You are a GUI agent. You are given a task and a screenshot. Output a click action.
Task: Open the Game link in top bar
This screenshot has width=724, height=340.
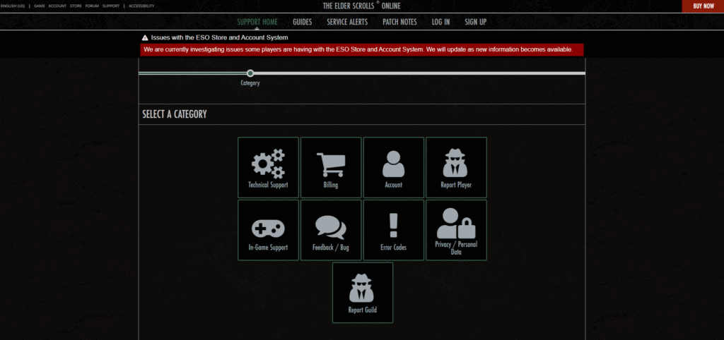(x=40, y=6)
